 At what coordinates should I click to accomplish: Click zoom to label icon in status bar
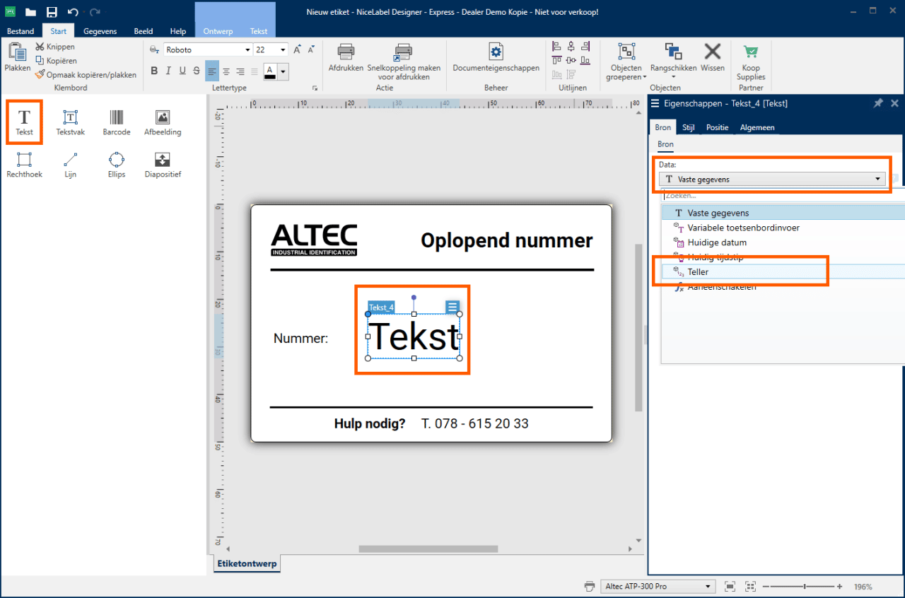730,587
